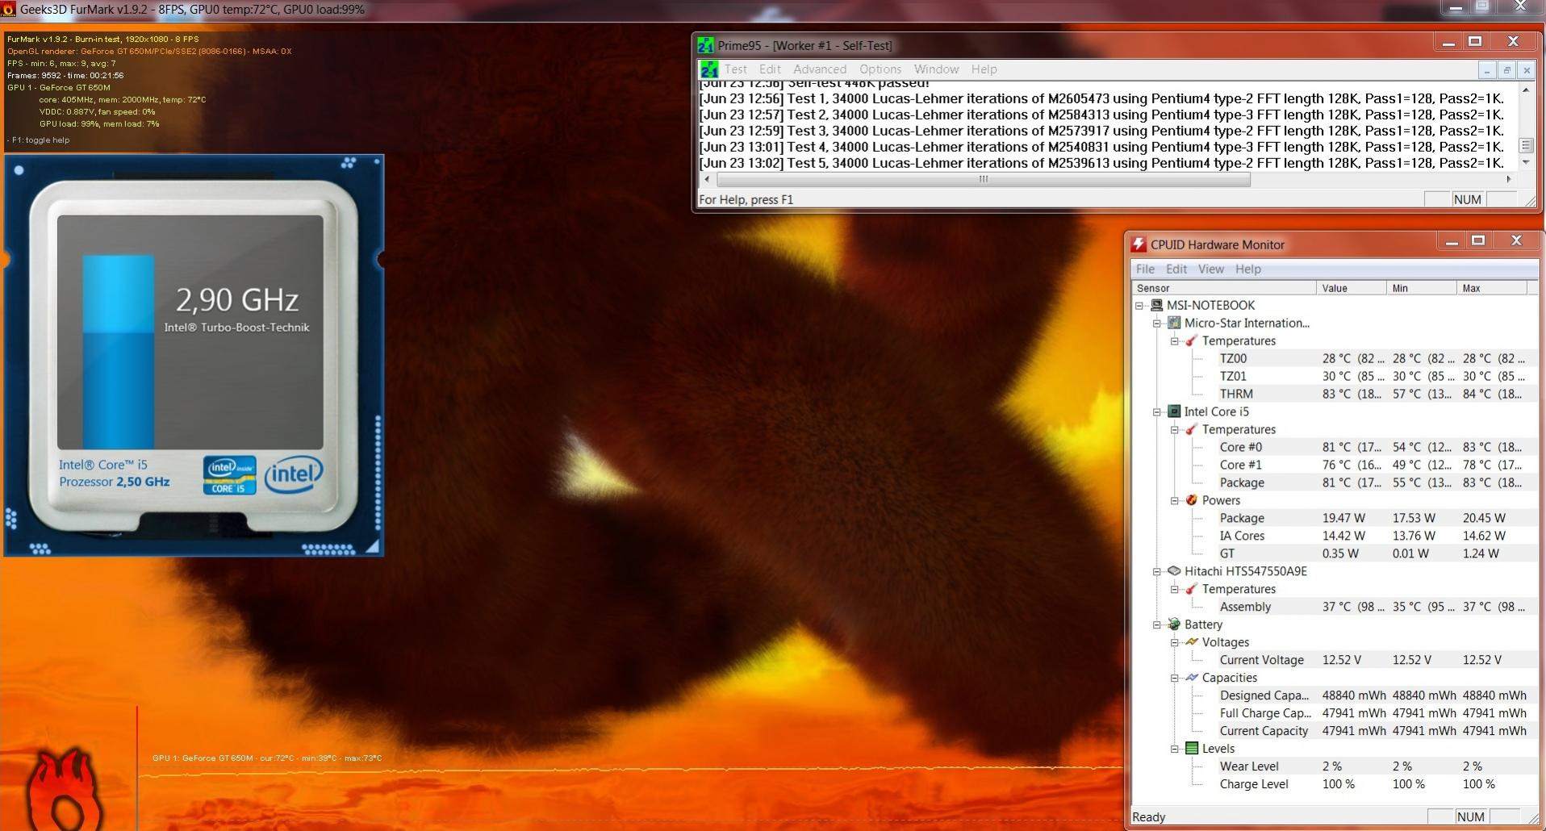The height and width of the screenshot is (831, 1546).
Task: Open the Help menu in Prime95
Action: 984,69
